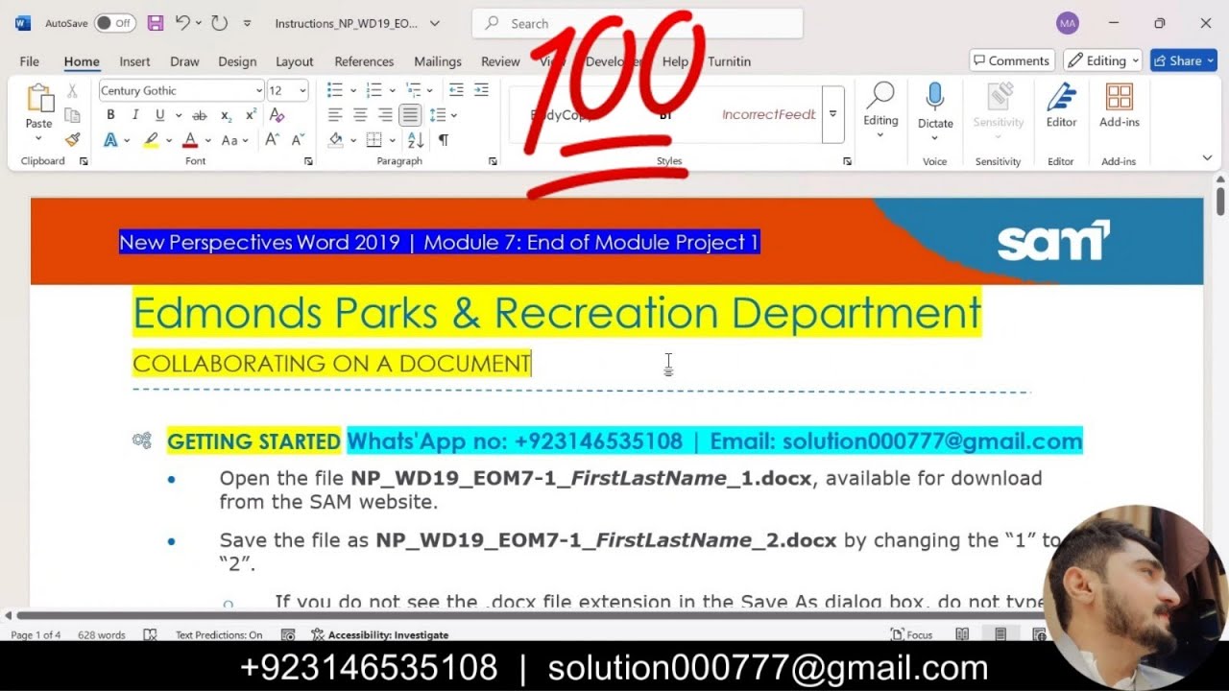This screenshot has height=691, width=1229.
Task: Toggle bold formatting
Action: pos(110,115)
